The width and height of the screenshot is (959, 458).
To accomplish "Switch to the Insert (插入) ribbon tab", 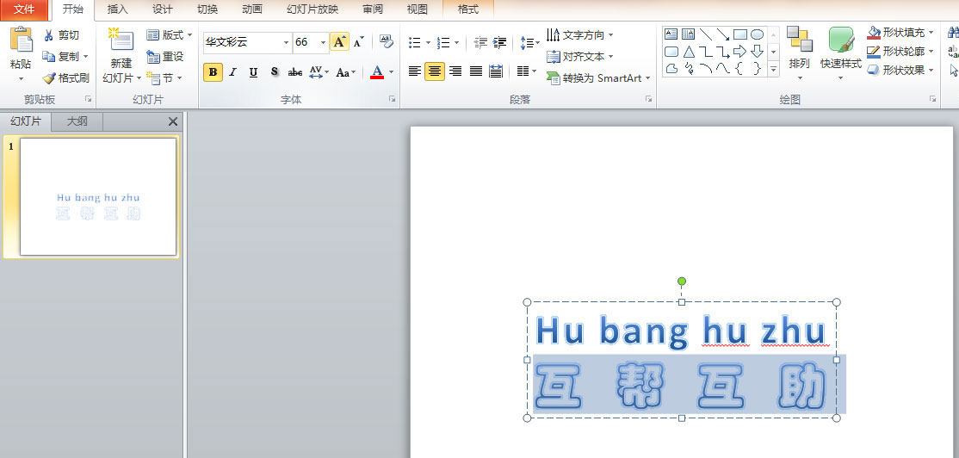I will tap(117, 9).
